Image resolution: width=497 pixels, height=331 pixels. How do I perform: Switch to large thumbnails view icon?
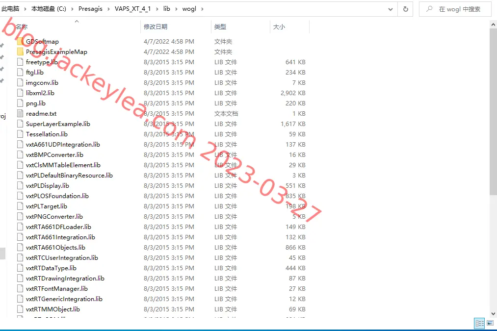pos(490,323)
